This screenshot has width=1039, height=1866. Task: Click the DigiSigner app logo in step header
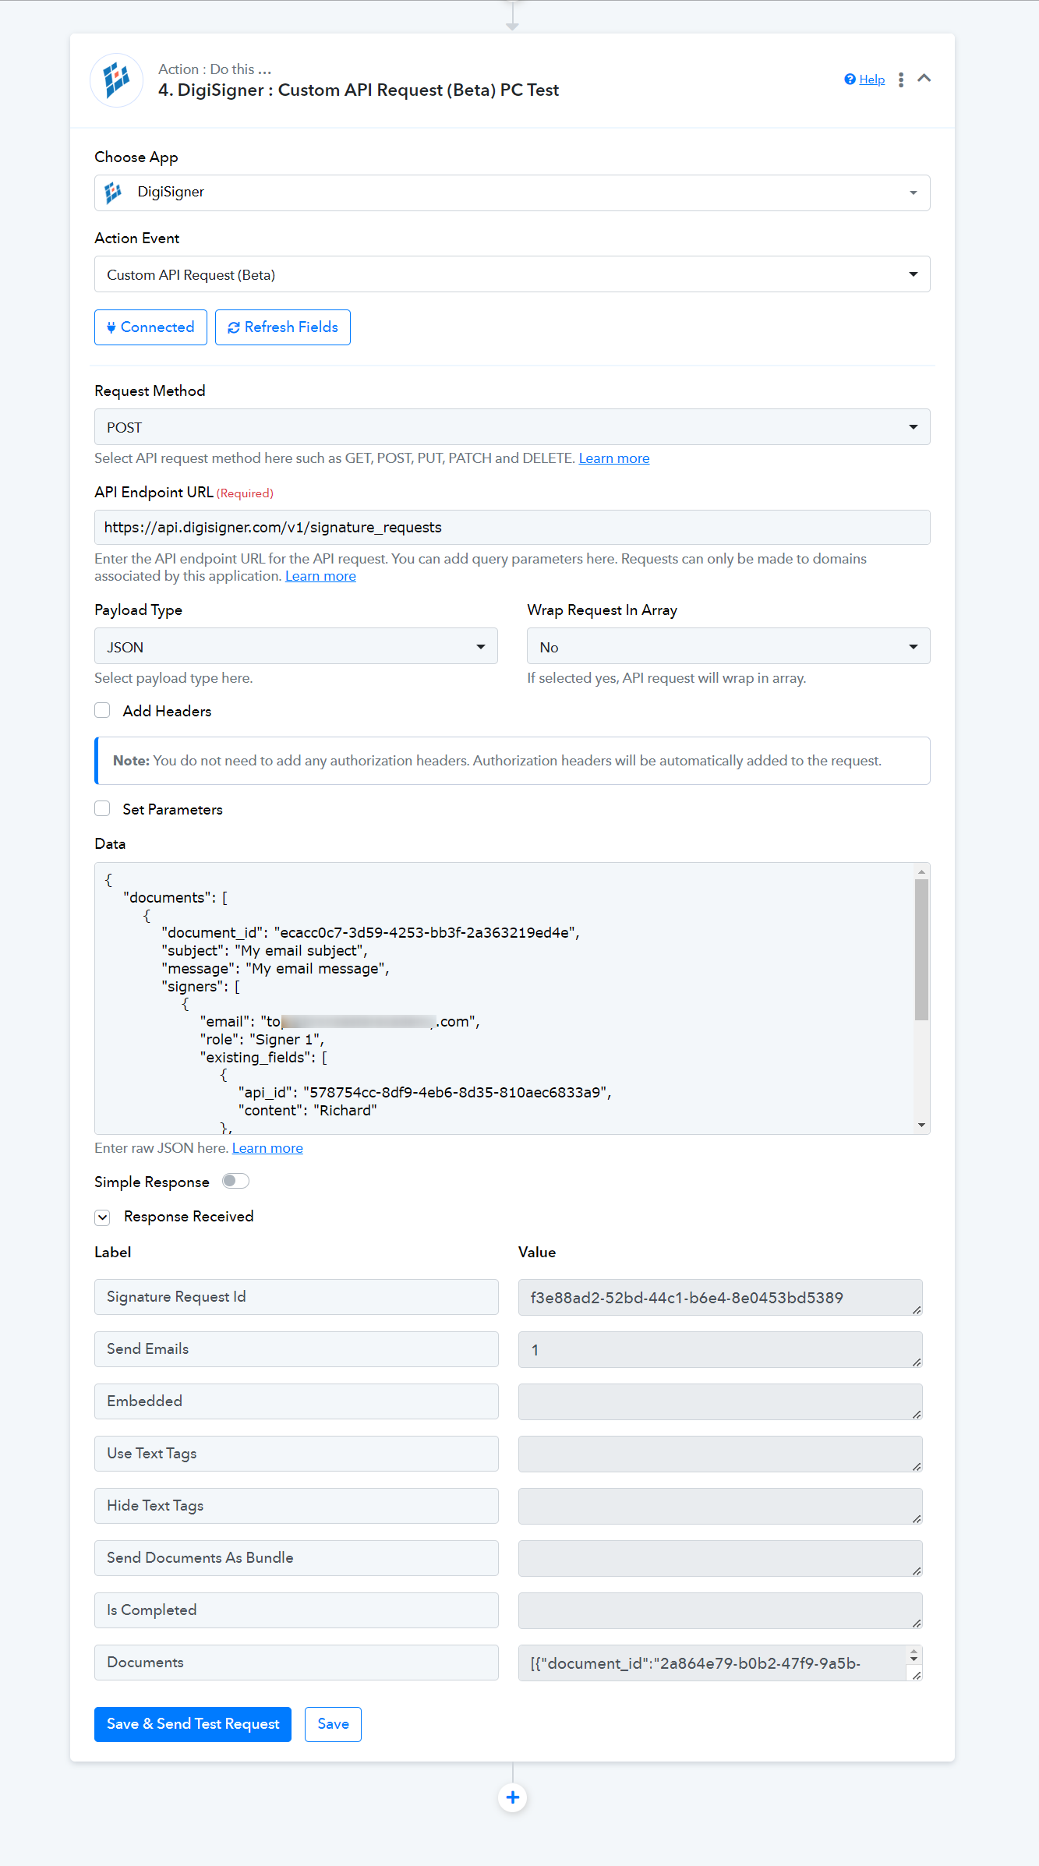pos(117,80)
